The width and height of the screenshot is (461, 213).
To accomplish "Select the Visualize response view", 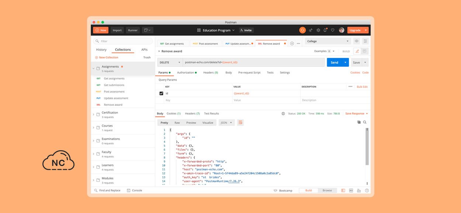I will (x=208, y=123).
